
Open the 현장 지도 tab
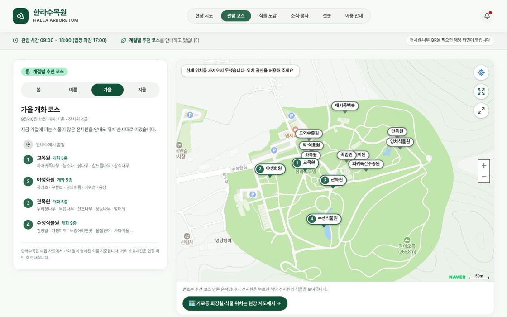[x=204, y=16]
